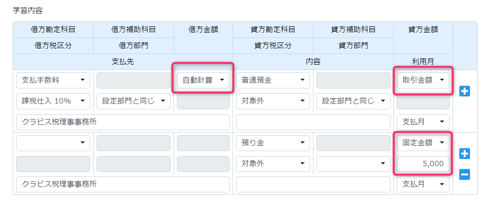490x207 pixels.
Task: Open first row 支払月 dropdown
Action: pyautogui.click(x=423, y=122)
